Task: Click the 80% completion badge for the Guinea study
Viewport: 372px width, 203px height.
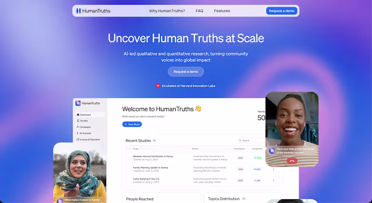Action: [257, 169]
